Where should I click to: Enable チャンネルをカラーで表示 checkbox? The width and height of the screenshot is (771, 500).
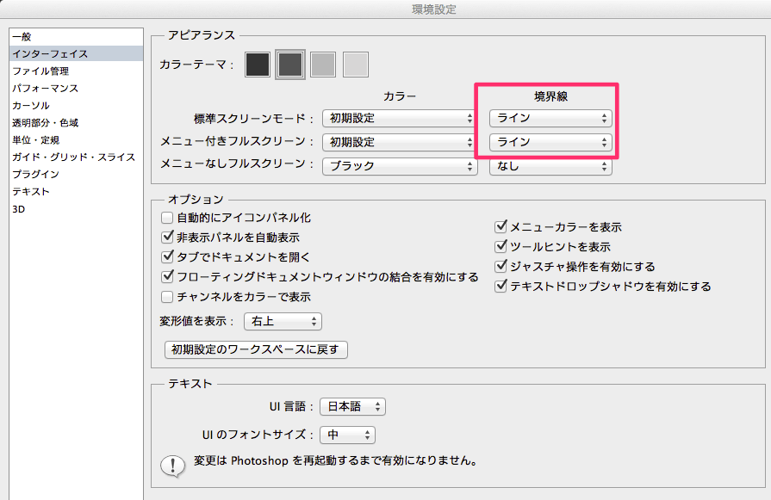(x=167, y=297)
